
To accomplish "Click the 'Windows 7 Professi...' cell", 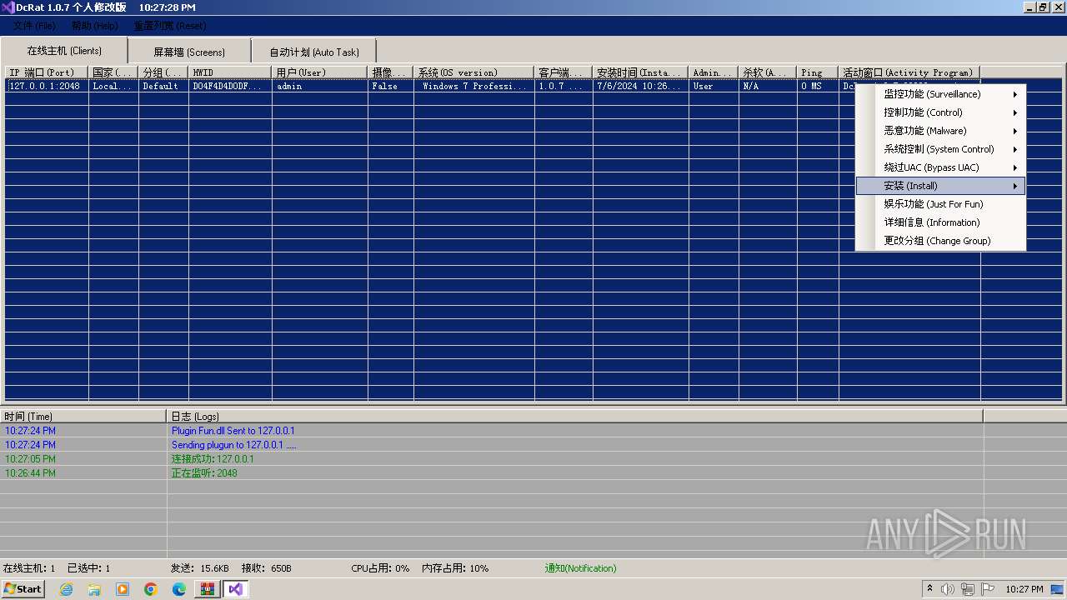I will 474,86.
